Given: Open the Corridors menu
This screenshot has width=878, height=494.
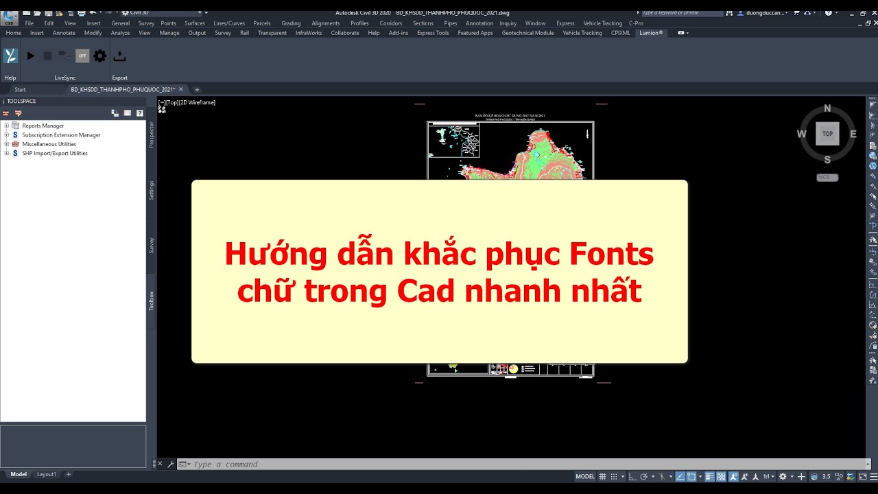Looking at the screenshot, I should pos(391,23).
